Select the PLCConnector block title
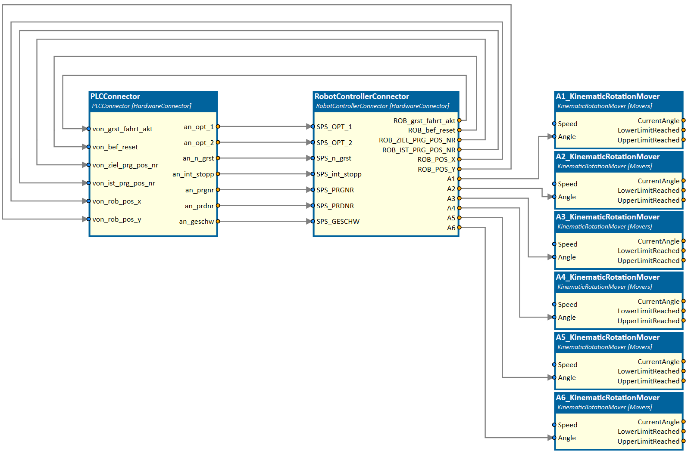The height and width of the screenshot is (457, 691). pyautogui.click(x=115, y=96)
